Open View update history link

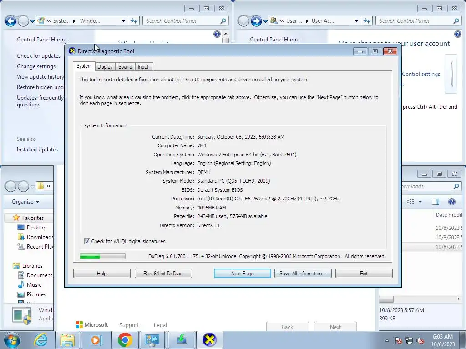[40, 76]
